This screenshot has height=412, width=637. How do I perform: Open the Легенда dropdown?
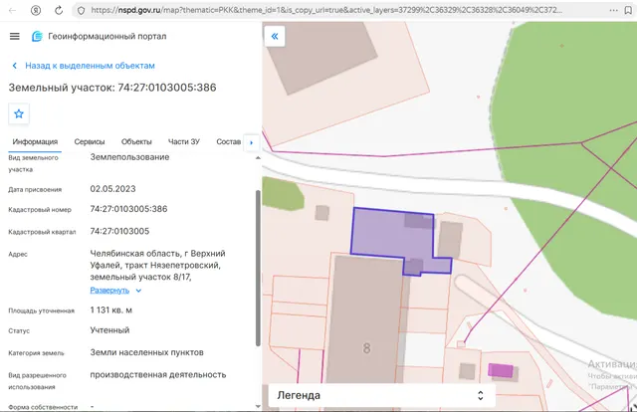[381, 395]
